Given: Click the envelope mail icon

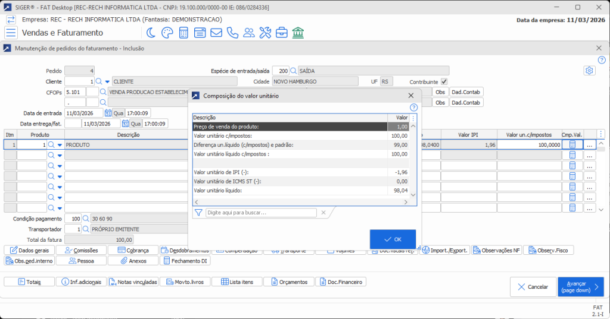Looking at the screenshot, I should coord(216,33).
